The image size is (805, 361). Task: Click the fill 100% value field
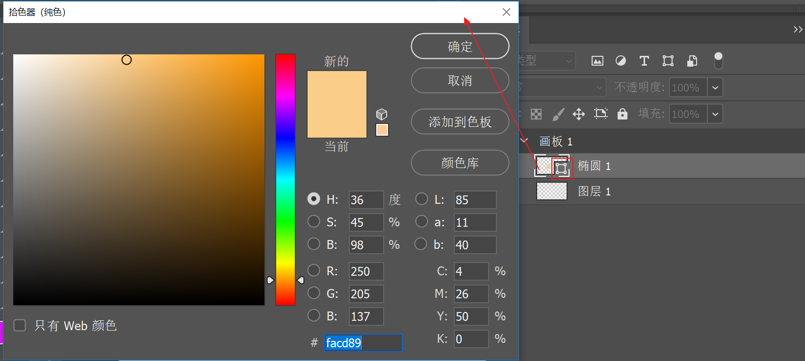(688, 114)
